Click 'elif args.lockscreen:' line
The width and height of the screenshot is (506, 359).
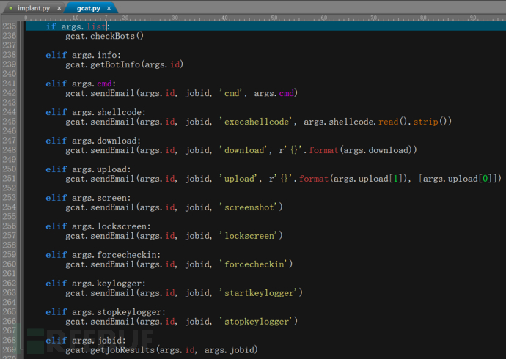98,226
